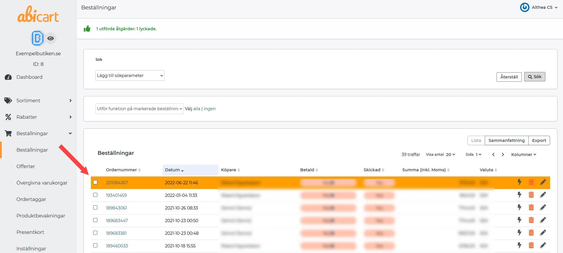The width and height of the screenshot is (563, 253).
Task: Edit order 189683447 with pencil icon
Action: (x=543, y=220)
